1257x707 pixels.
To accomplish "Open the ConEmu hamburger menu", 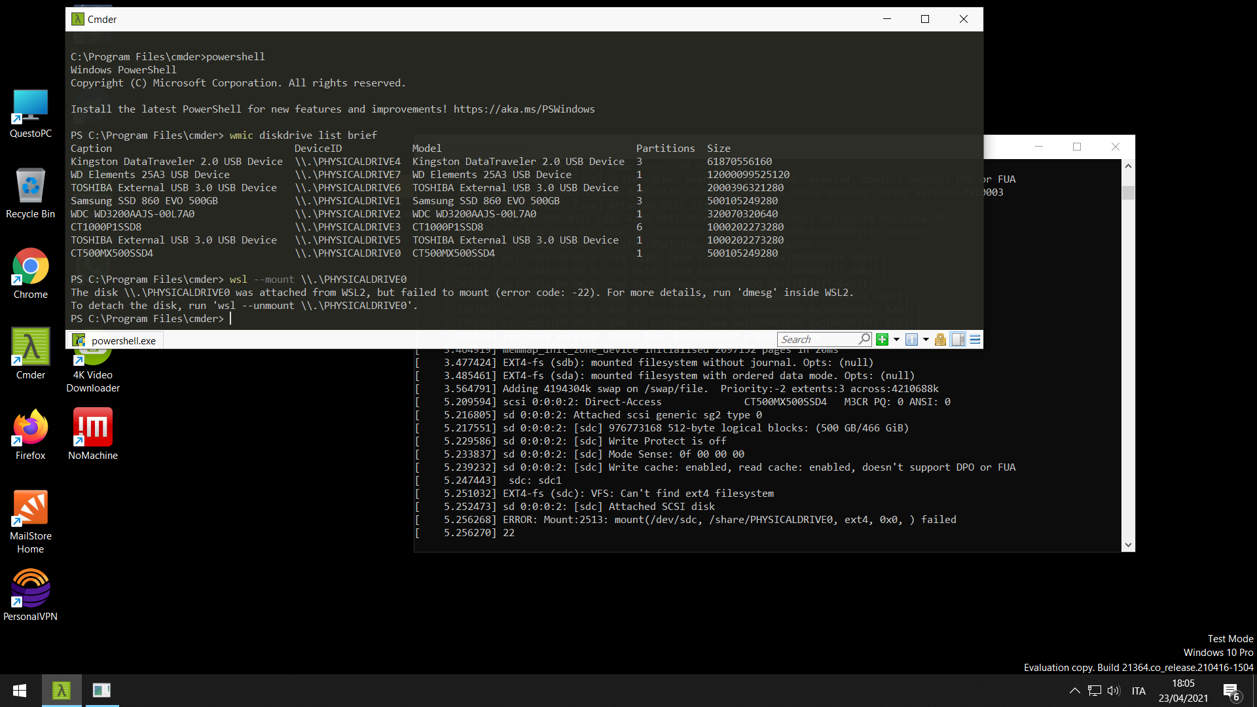I will (975, 340).
